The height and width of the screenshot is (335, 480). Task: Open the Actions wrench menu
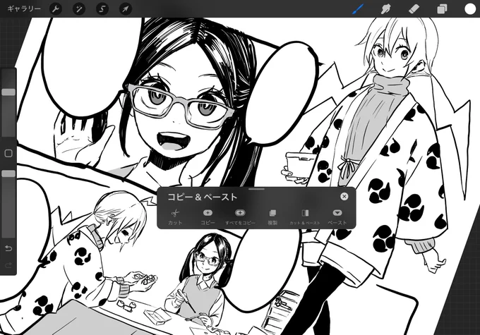coord(55,9)
